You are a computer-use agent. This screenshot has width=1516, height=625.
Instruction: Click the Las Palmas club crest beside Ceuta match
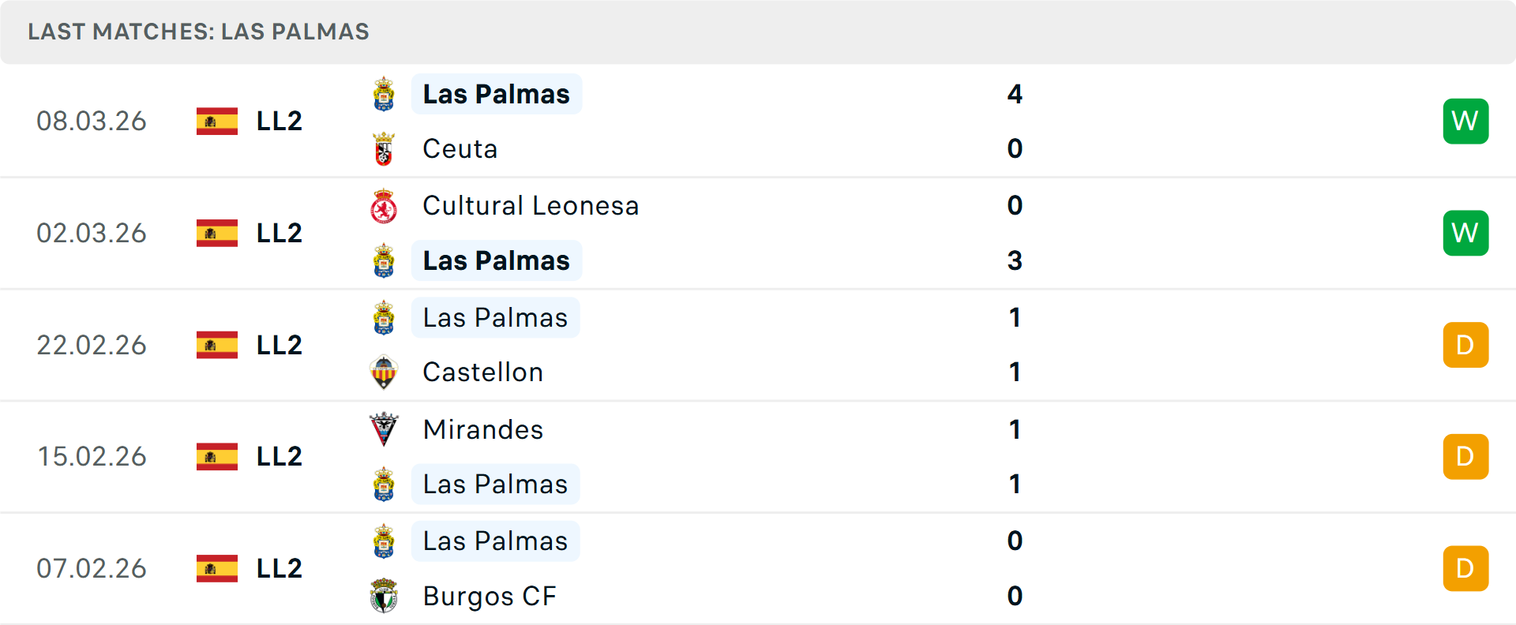point(384,94)
